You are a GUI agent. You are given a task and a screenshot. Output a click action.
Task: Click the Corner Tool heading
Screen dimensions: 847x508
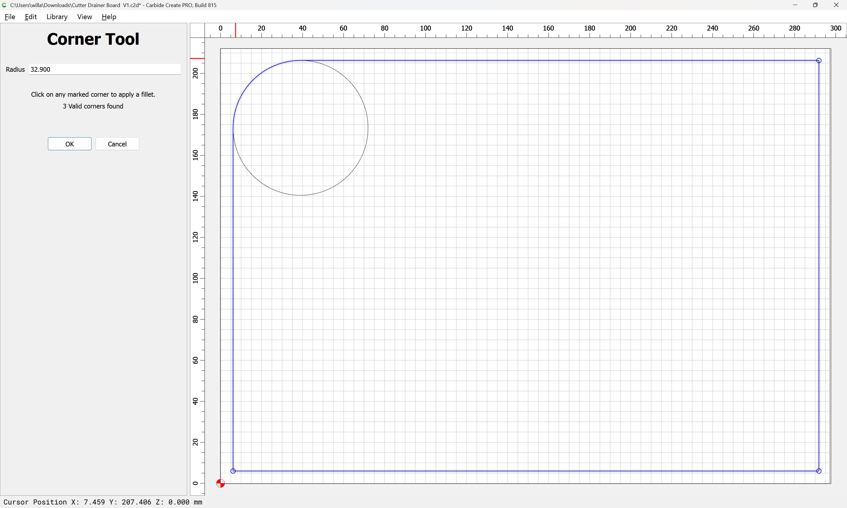93,39
